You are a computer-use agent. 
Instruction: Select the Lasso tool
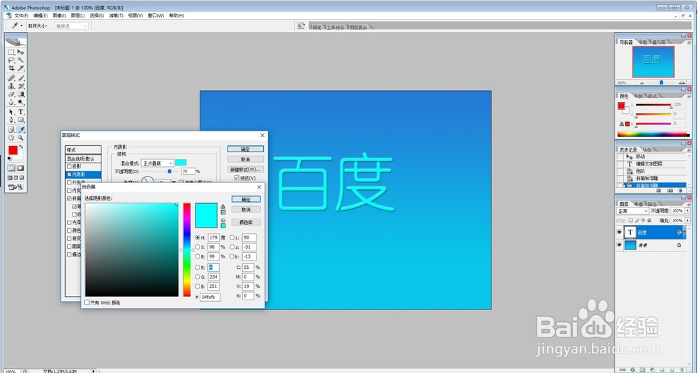click(x=12, y=60)
